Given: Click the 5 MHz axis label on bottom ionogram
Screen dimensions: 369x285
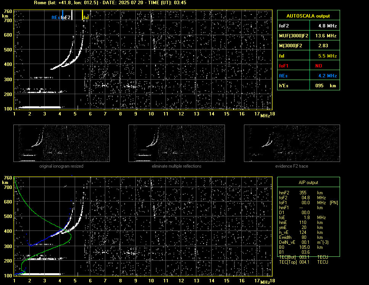Looking at the screenshot, I should pos(75,280).
